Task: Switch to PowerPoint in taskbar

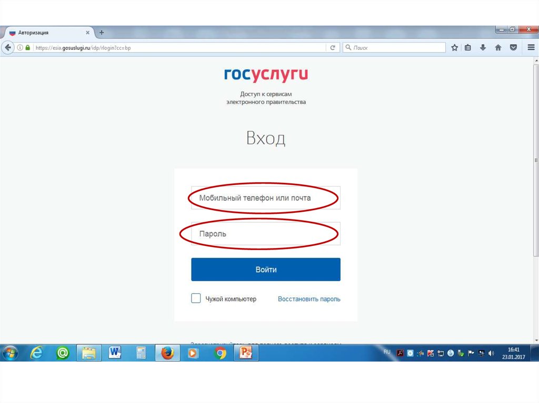Action: [x=246, y=353]
